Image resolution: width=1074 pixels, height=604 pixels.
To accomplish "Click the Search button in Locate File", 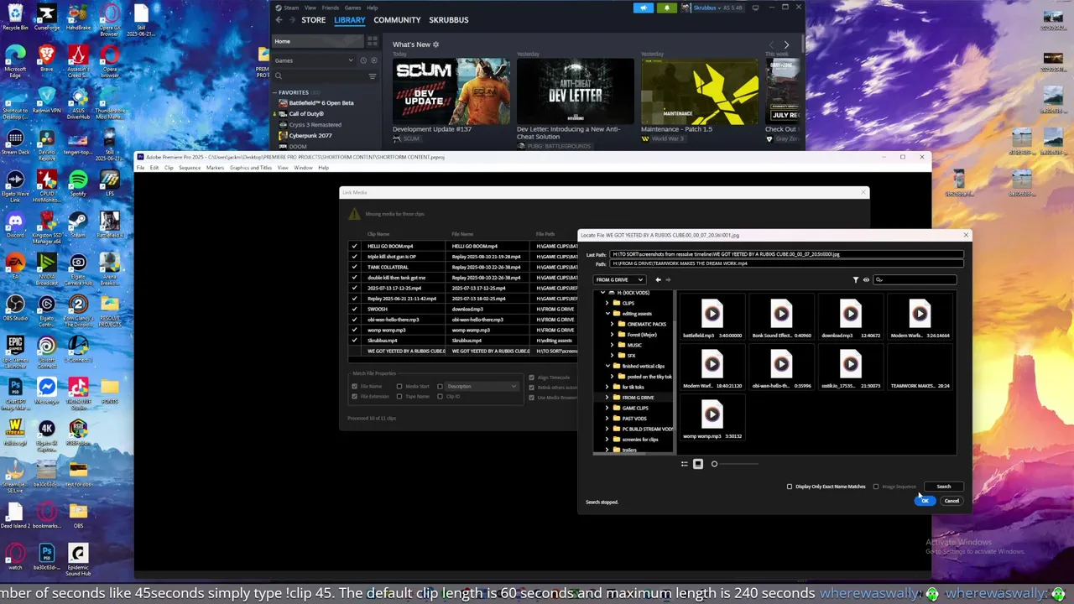I will click(943, 487).
